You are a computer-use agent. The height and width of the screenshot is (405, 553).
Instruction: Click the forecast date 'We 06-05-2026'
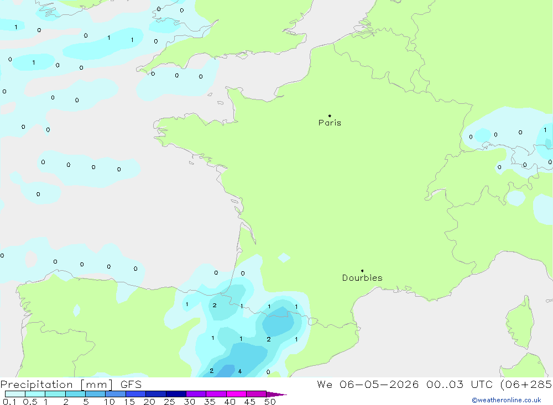tap(368, 384)
